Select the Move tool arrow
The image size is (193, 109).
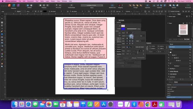pos(2,16)
